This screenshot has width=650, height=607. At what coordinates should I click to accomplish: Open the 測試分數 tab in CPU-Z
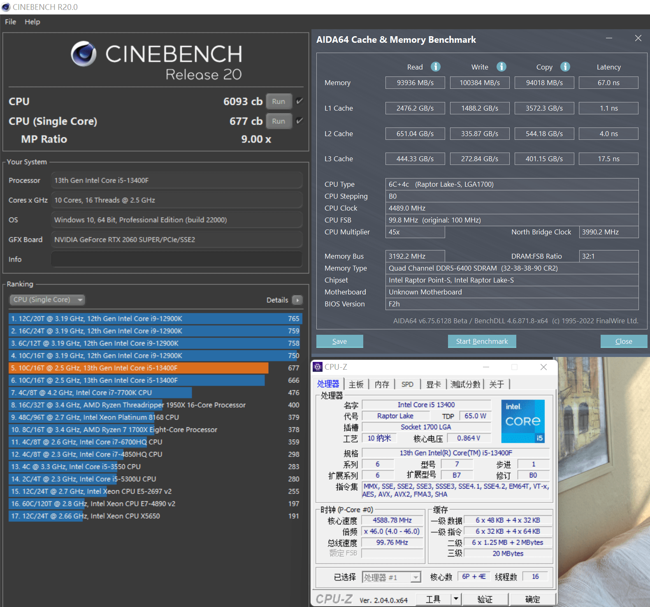coord(465,384)
